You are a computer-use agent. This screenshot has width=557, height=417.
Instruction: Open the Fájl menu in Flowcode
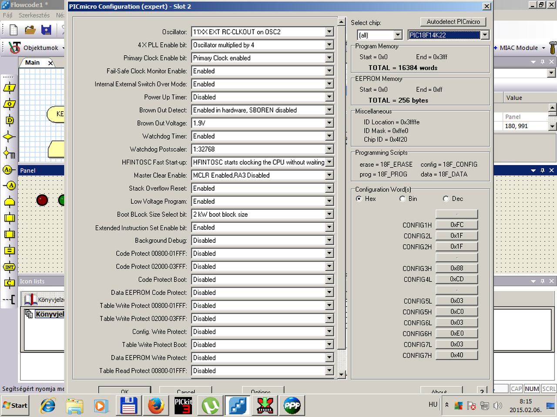coord(8,15)
